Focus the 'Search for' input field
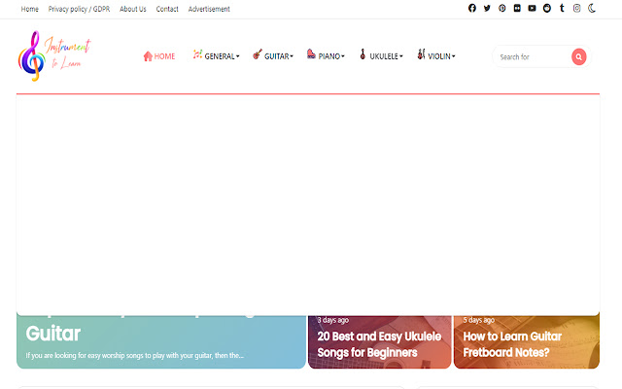 [532, 56]
